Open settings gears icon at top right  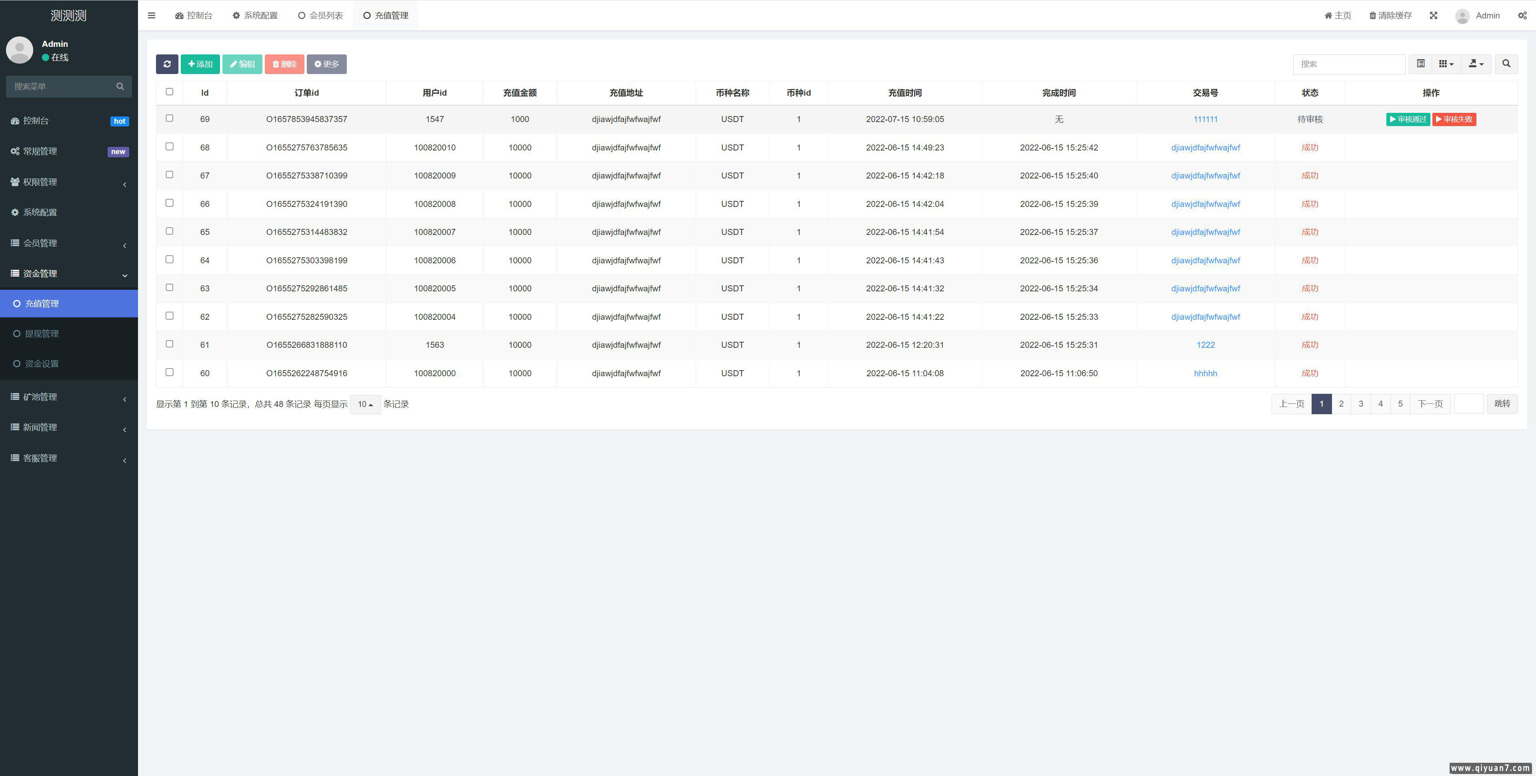(x=1522, y=16)
